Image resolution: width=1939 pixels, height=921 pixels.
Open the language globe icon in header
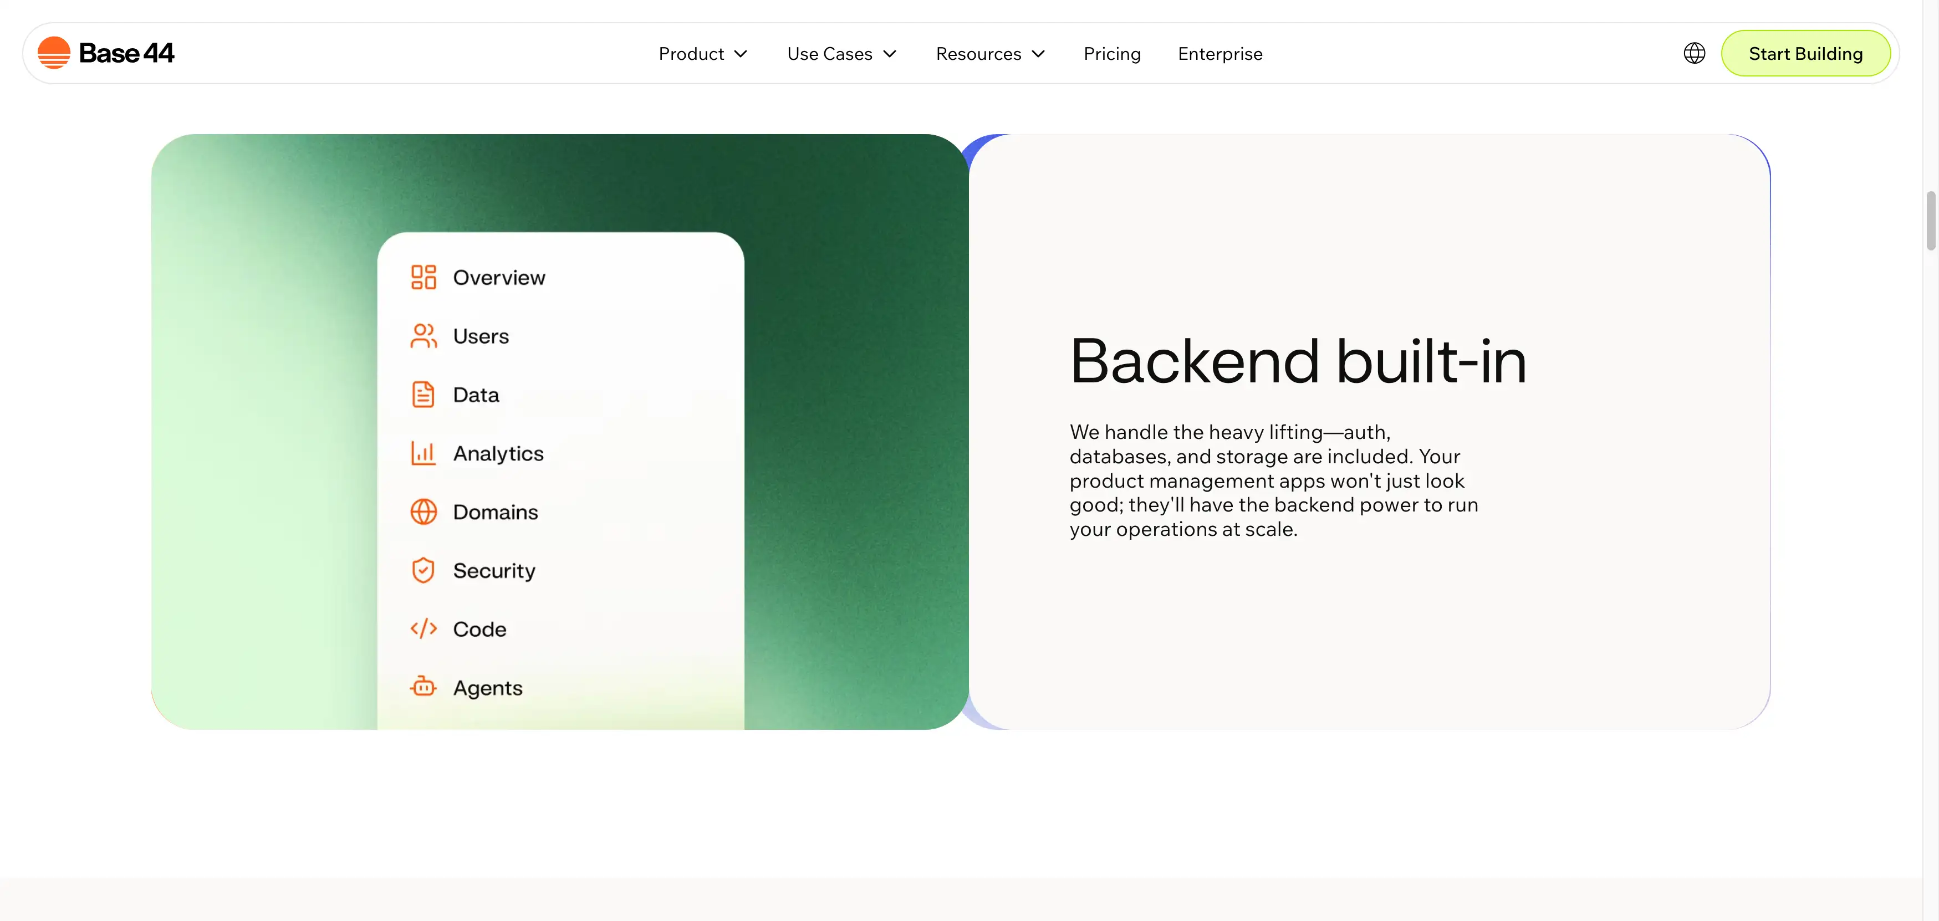pyautogui.click(x=1693, y=53)
